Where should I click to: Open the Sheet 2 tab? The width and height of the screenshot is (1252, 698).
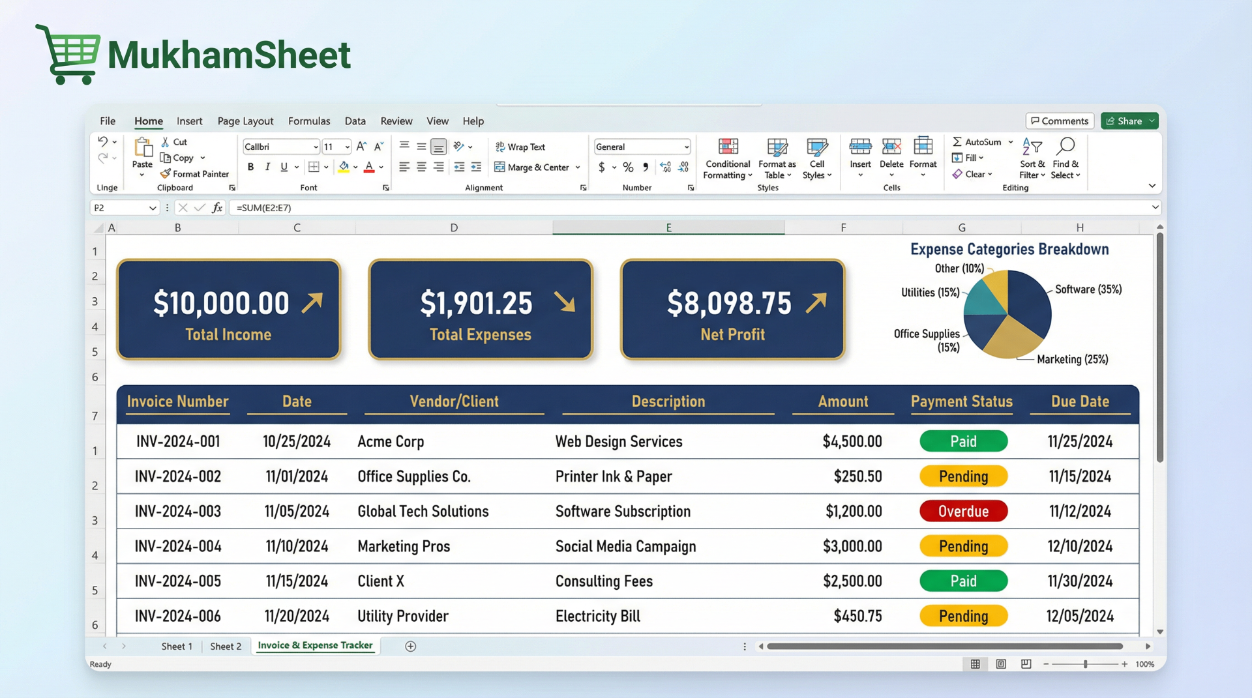(x=225, y=646)
